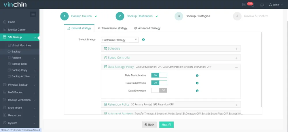
Task: Go to step 4 Review & Confirm
Action: [250, 16]
